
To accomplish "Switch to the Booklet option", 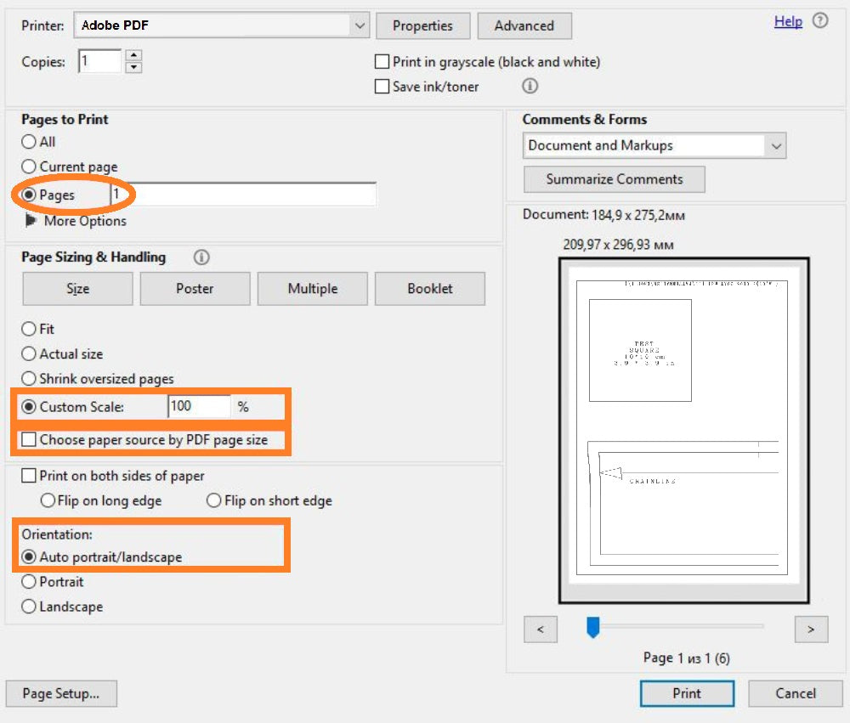I will (x=430, y=289).
